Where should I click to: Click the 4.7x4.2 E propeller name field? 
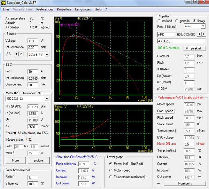tap(181, 41)
